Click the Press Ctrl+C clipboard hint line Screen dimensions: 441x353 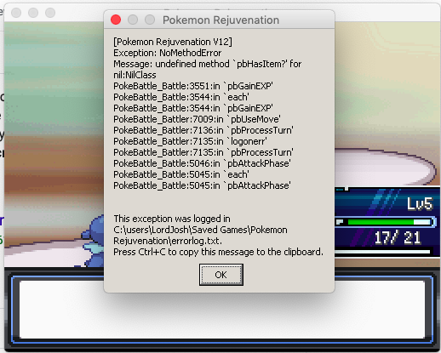click(218, 252)
